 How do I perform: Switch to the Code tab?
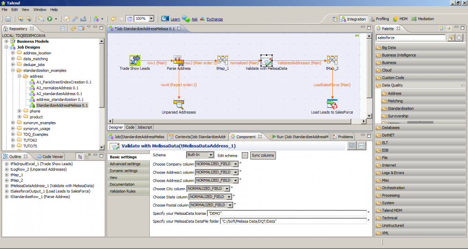[130, 127]
